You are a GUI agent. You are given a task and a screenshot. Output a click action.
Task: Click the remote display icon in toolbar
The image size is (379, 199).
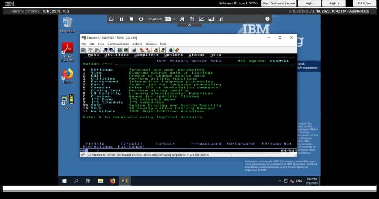pos(211,19)
